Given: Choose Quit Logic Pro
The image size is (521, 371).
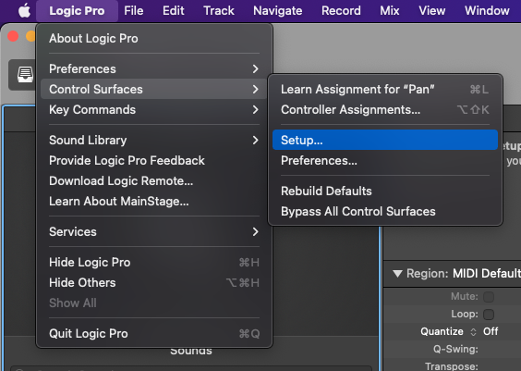Looking at the screenshot, I should pos(154,333).
